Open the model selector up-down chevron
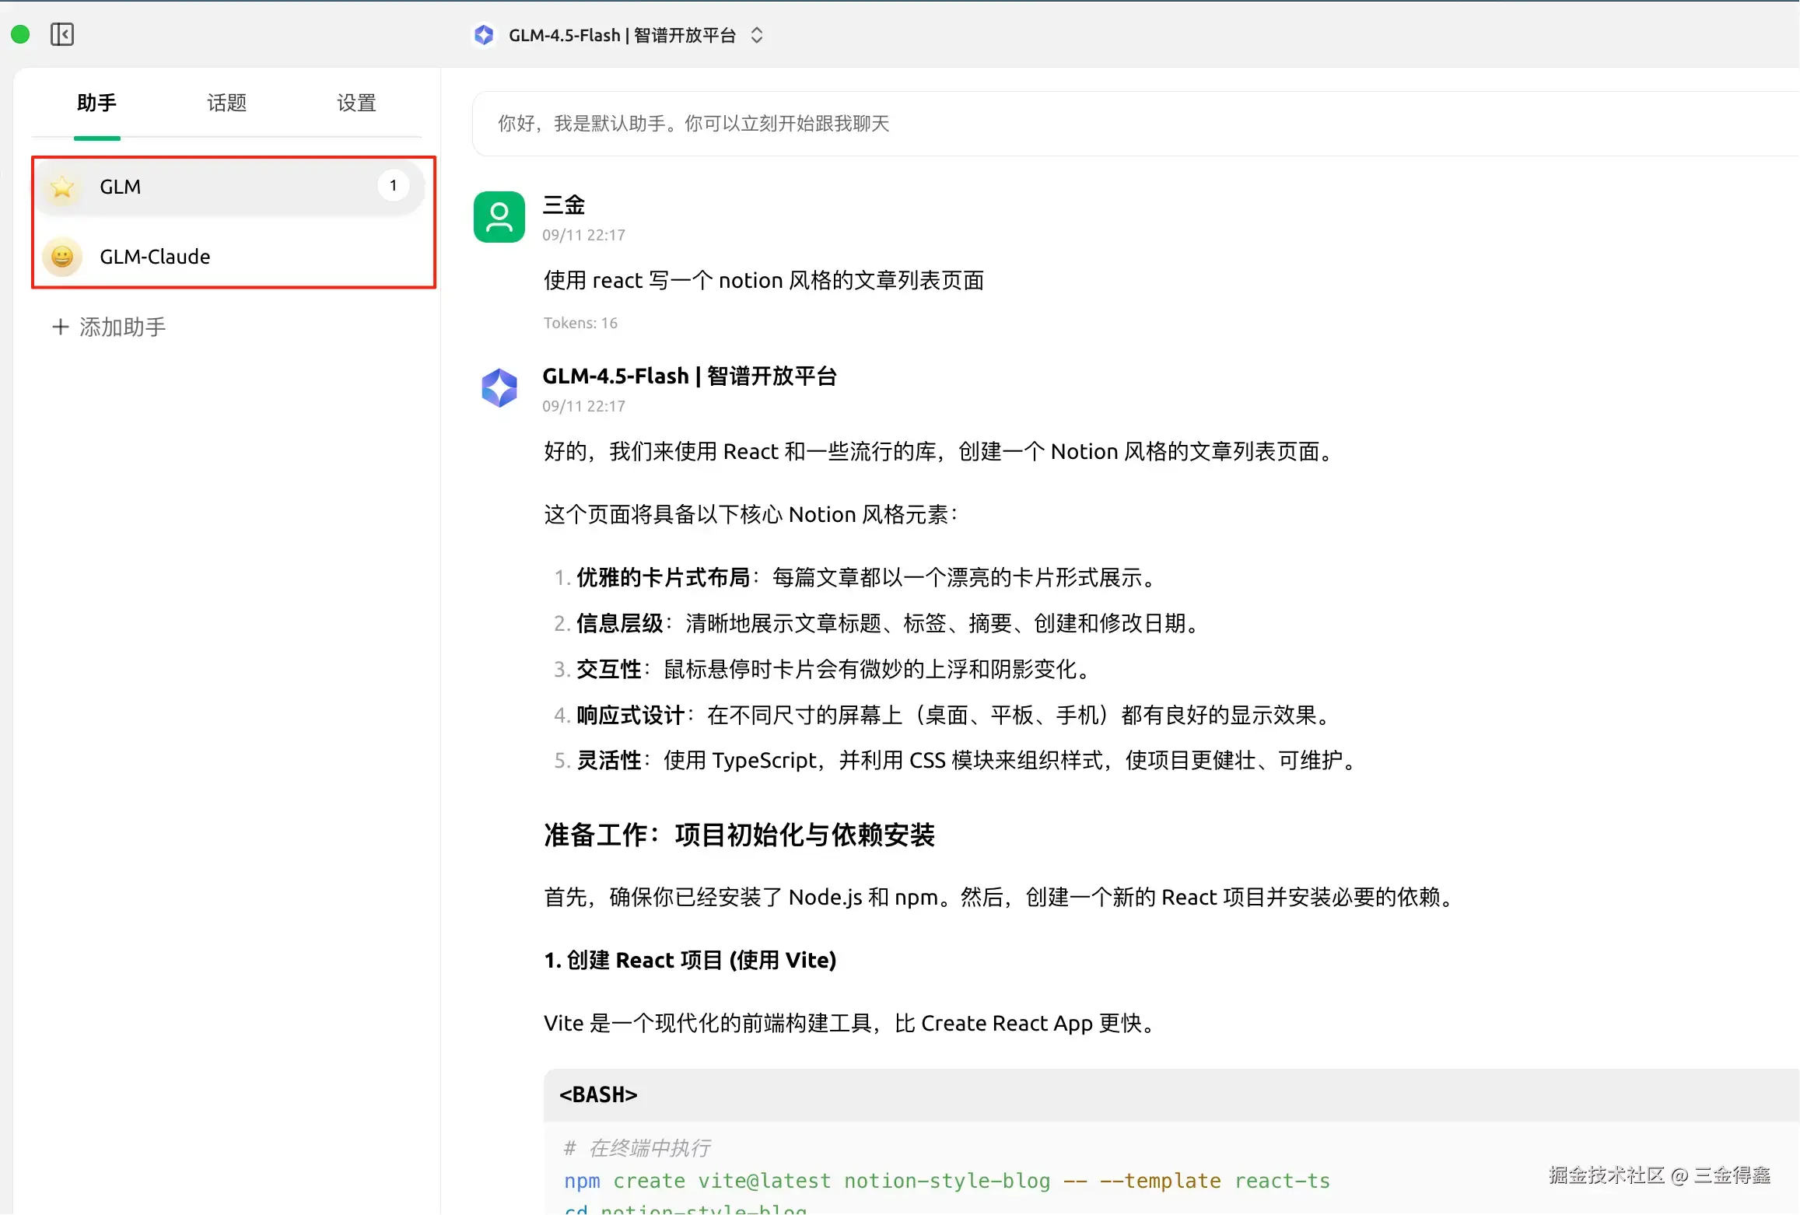The image size is (1800, 1215). coord(756,35)
